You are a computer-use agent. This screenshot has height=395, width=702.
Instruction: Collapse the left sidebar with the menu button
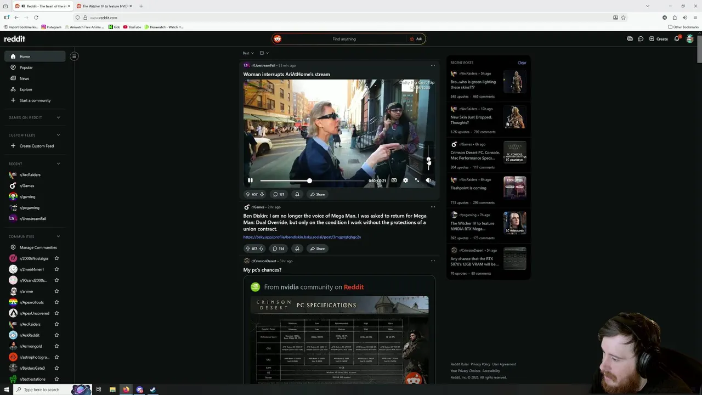click(x=74, y=56)
